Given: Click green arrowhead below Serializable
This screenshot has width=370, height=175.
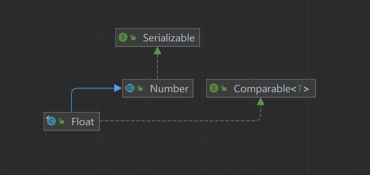Looking at the screenshot, I should [x=157, y=50].
